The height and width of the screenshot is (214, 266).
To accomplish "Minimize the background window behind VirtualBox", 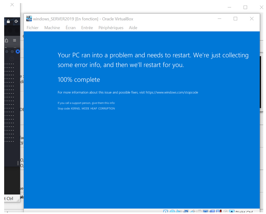I will [229, 7].
